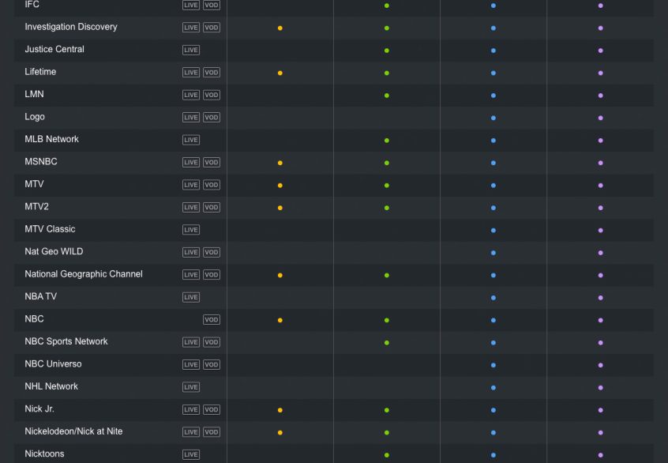Select the 'MLB Network' channel name
668x463 pixels.
coord(51,139)
